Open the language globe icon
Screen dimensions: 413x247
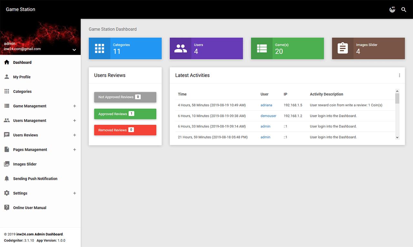[392, 9]
